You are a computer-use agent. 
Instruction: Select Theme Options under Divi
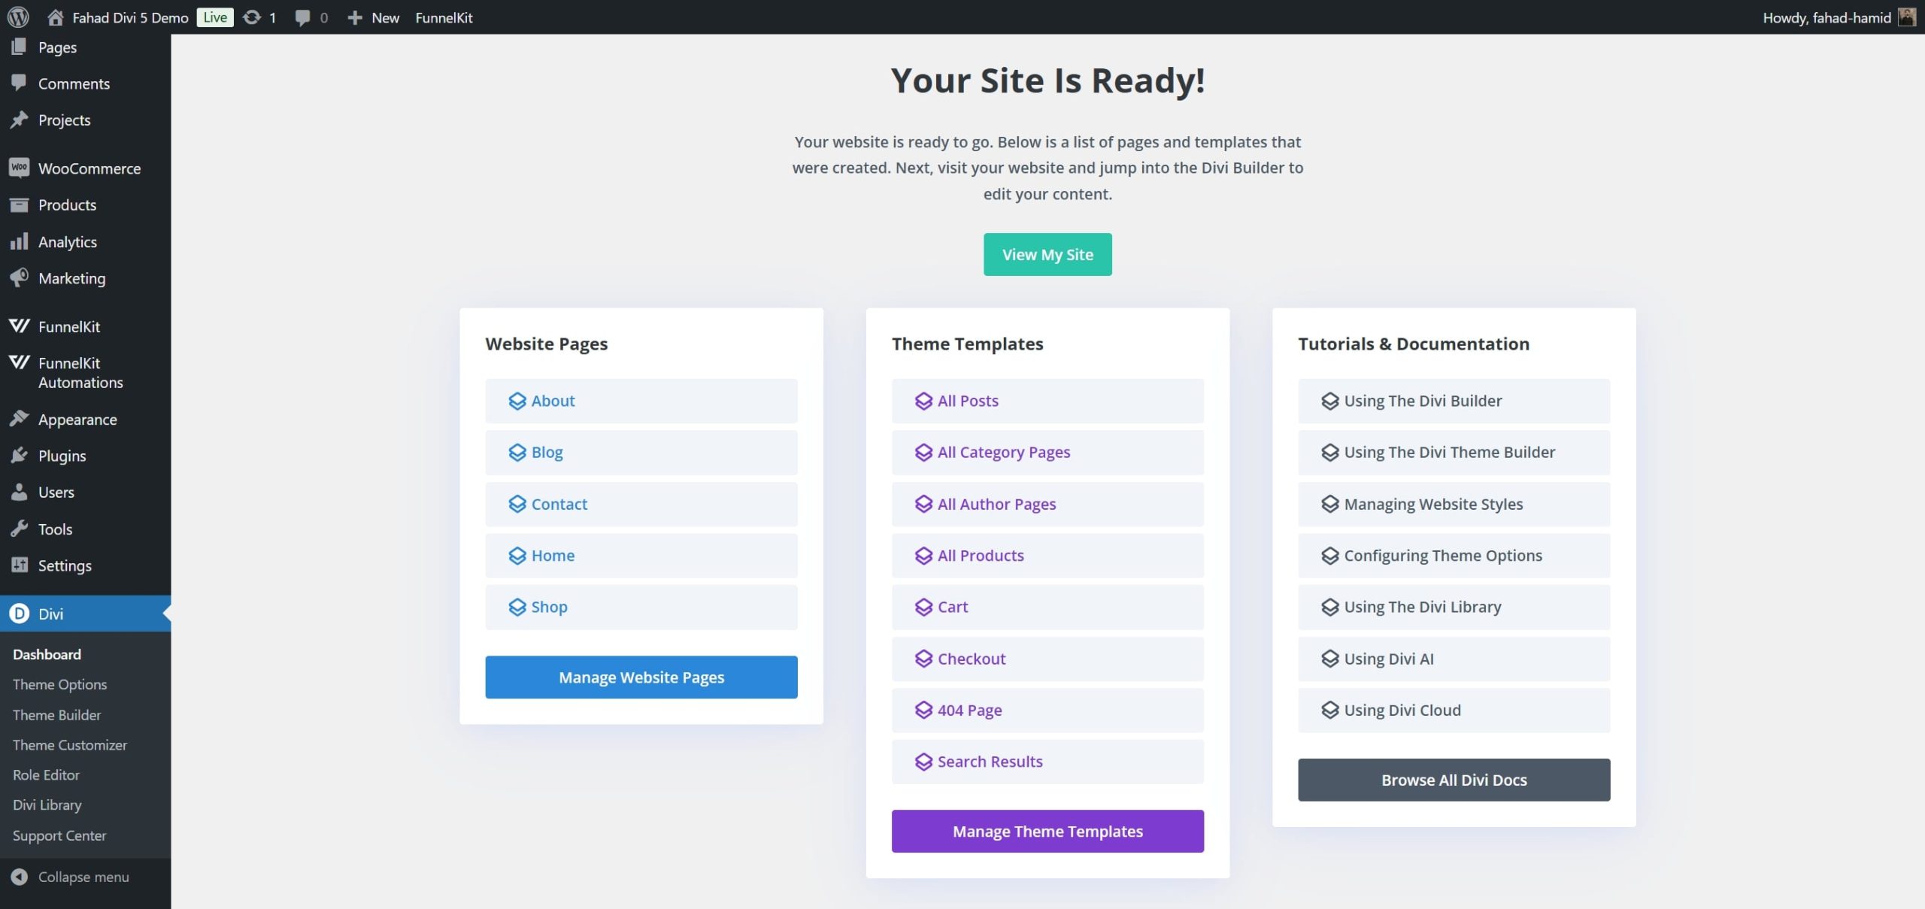(x=60, y=684)
